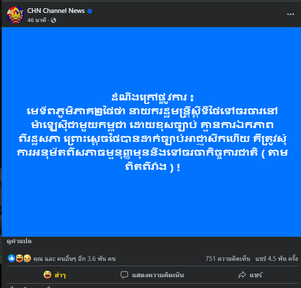The width and height of the screenshot is (301, 288).
Task: Click the blue Khmer text post background
Action: click(151, 132)
